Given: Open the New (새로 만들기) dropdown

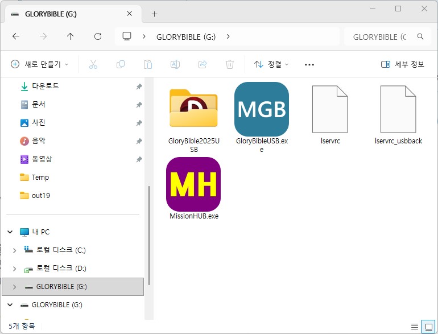Looking at the screenshot, I should click(x=40, y=64).
